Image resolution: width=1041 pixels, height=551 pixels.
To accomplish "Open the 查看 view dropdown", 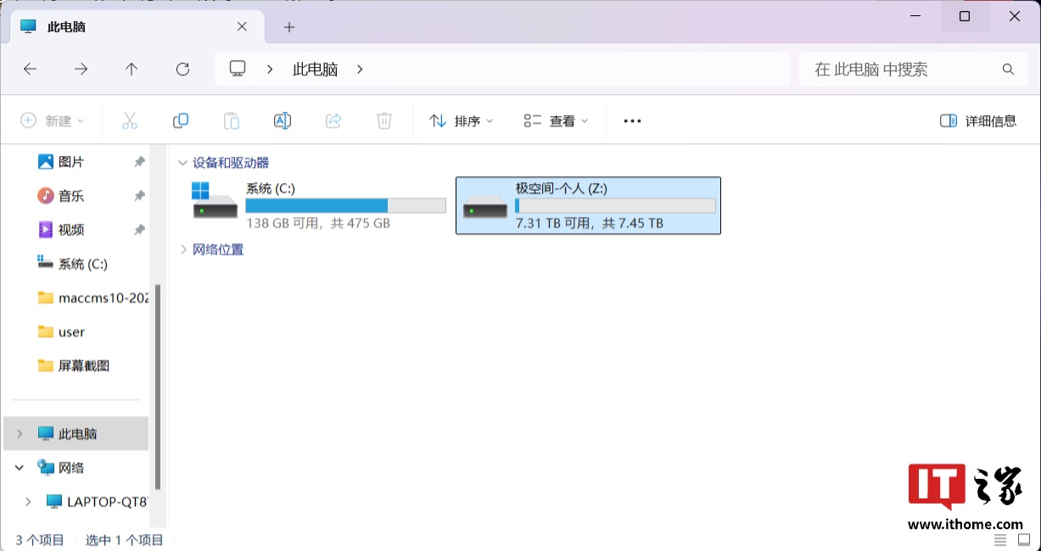I will pos(556,121).
